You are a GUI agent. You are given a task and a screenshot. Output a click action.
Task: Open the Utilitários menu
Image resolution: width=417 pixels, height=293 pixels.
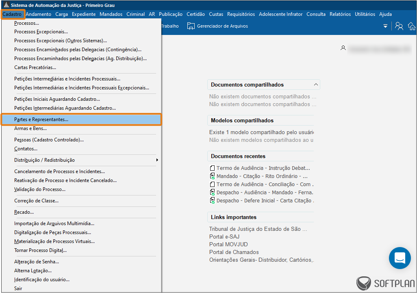tap(365, 14)
